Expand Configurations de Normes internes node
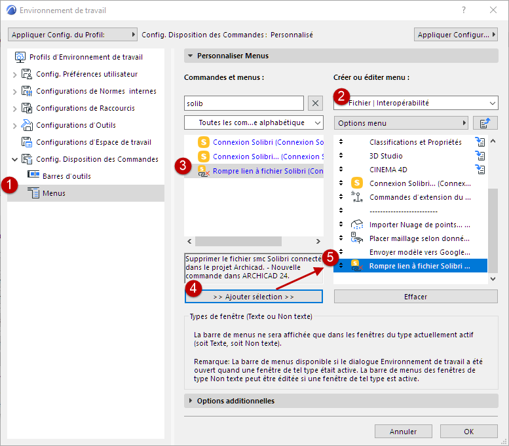Viewport: 509px width, 446px height. pyautogui.click(x=14, y=92)
